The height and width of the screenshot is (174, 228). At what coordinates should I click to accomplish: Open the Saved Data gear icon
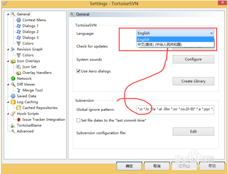click(x=13, y=96)
